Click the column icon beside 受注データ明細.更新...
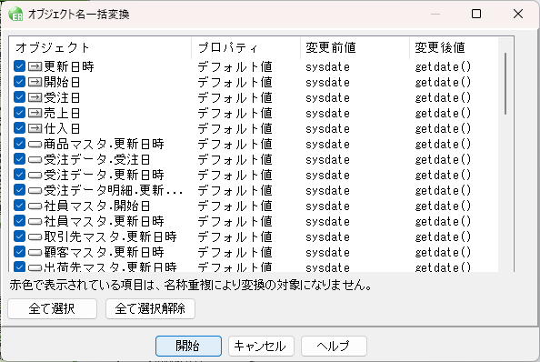The height and width of the screenshot is (362, 540). [35, 191]
